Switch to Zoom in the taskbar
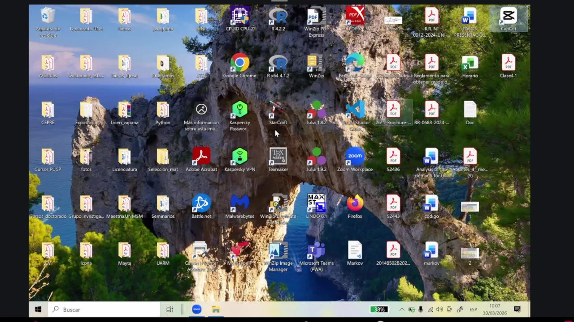This screenshot has width=574, height=322. coord(197,309)
